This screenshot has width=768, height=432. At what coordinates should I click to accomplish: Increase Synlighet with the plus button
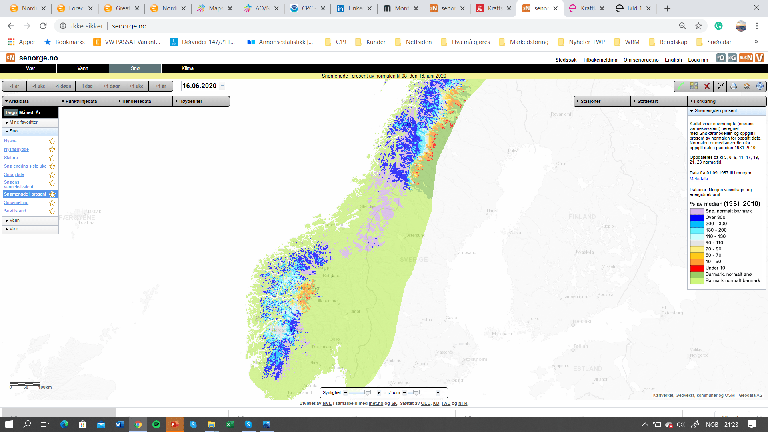pyautogui.click(x=379, y=393)
